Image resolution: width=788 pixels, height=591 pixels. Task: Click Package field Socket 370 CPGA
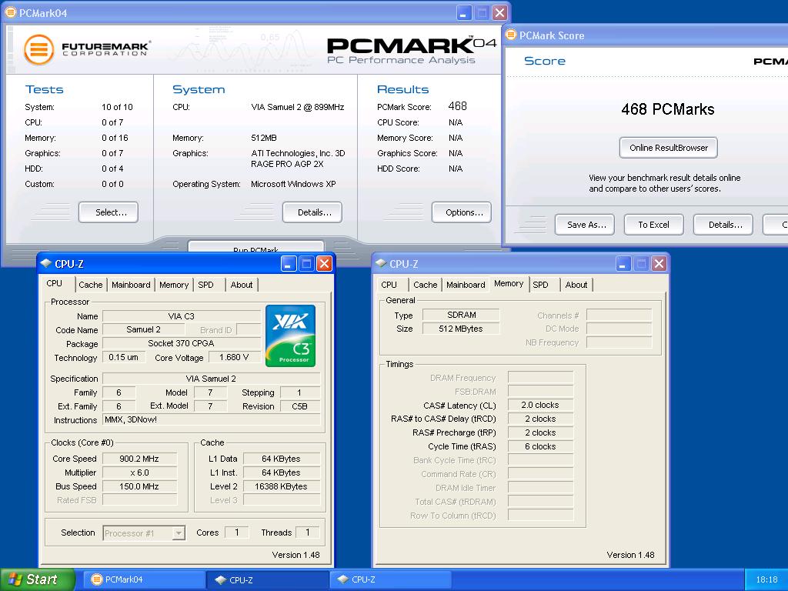(x=181, y=343)
